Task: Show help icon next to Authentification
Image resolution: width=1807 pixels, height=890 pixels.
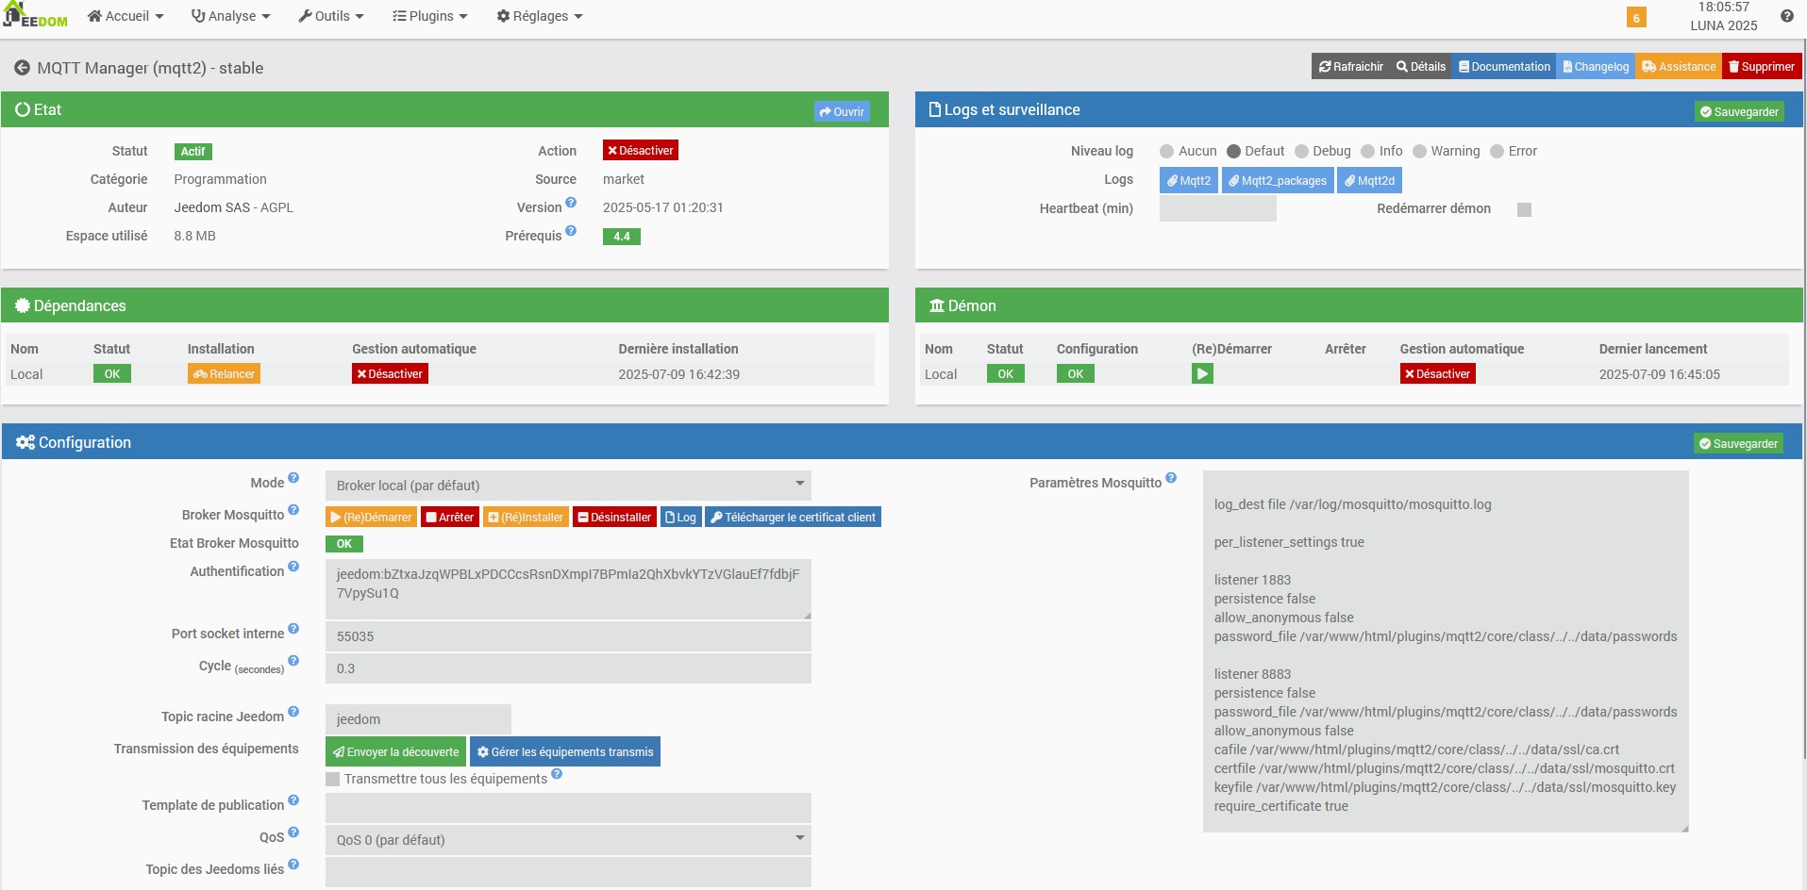Action: 293,567
